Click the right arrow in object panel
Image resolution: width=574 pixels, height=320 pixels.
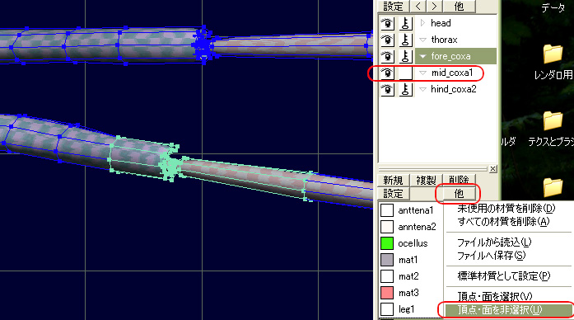pyautogui.click(x=434, y=7)
